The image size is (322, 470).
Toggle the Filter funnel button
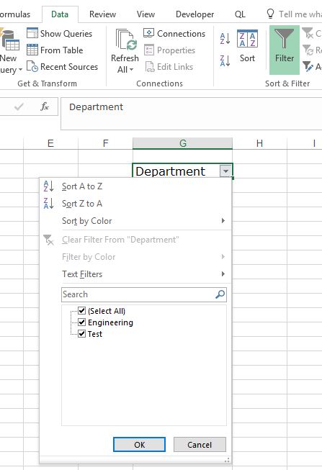click(x=285, y=50)
